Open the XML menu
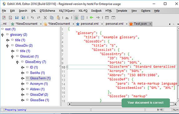Screen dimensions: 179x114 [x=33, y=11]
